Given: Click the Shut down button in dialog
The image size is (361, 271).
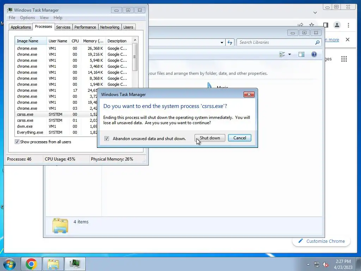Looking at the screenshot, I should pyautogui.click(x=210, y=138).
